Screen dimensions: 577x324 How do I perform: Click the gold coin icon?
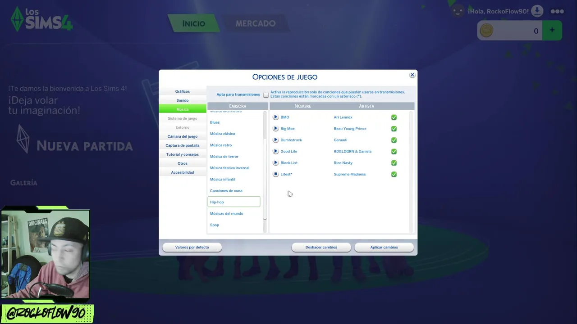click(486, 31)
